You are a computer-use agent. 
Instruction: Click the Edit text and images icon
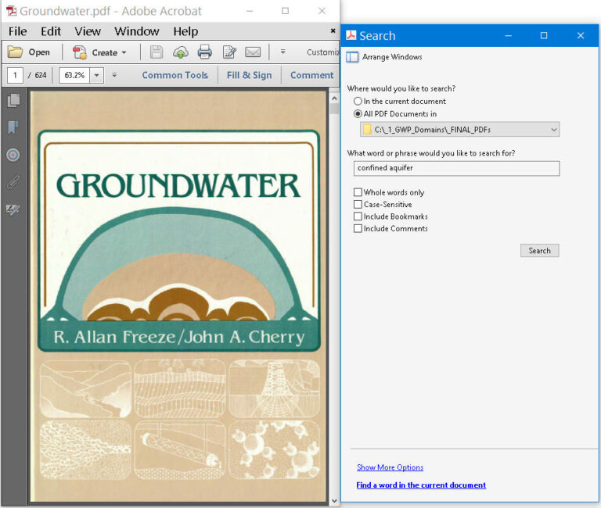coord(229,52)
